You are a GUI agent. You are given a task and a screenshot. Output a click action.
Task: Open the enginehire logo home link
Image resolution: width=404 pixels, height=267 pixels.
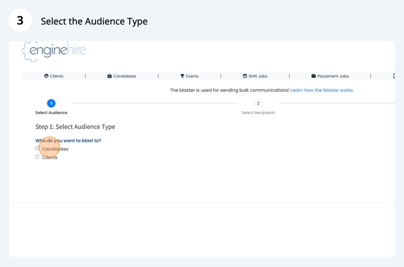click(54, 51)
